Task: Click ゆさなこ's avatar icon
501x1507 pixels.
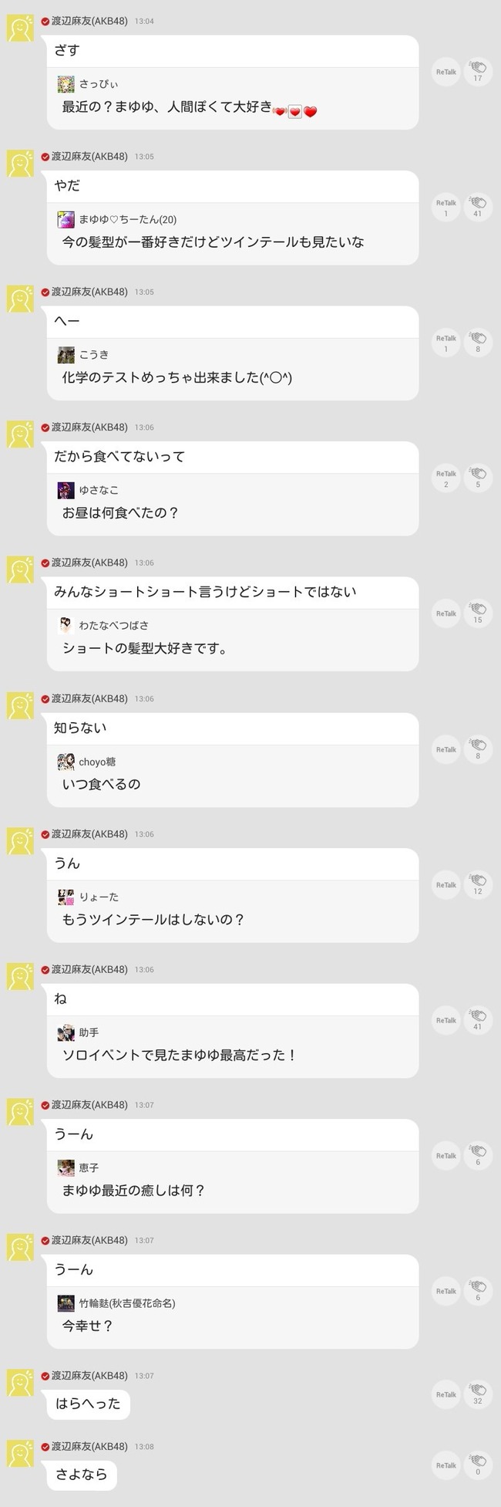Action: [x=66, y=491]
